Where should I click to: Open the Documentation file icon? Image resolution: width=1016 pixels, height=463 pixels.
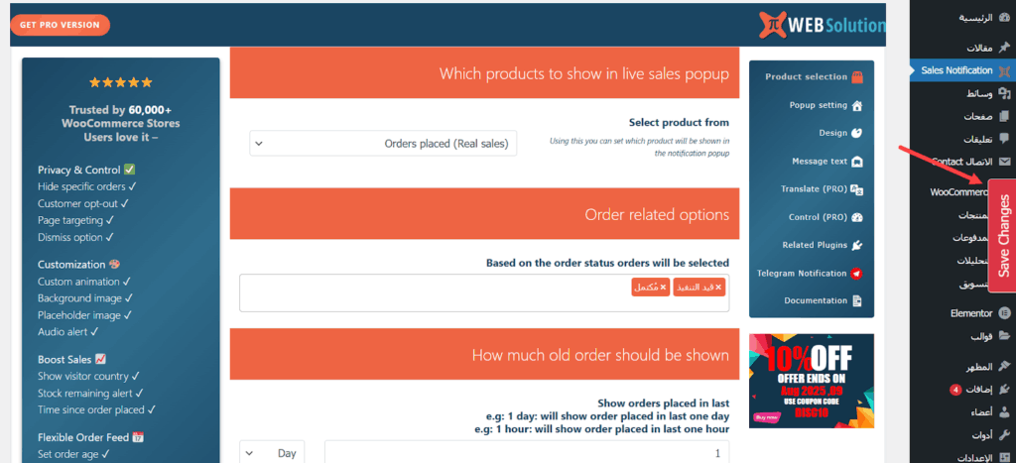(857, 300)
